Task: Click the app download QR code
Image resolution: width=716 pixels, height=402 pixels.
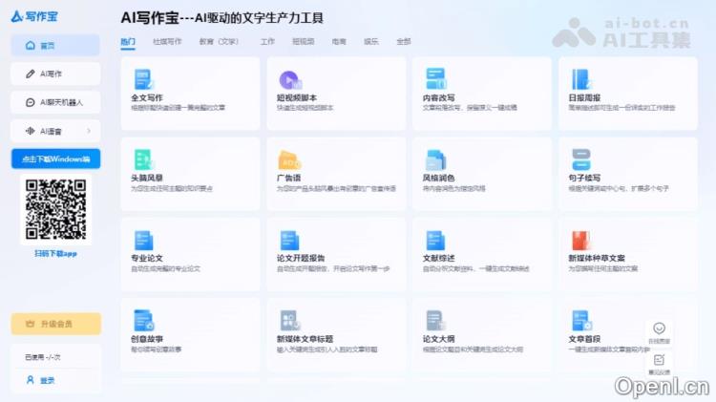Action: click(55, 209)
